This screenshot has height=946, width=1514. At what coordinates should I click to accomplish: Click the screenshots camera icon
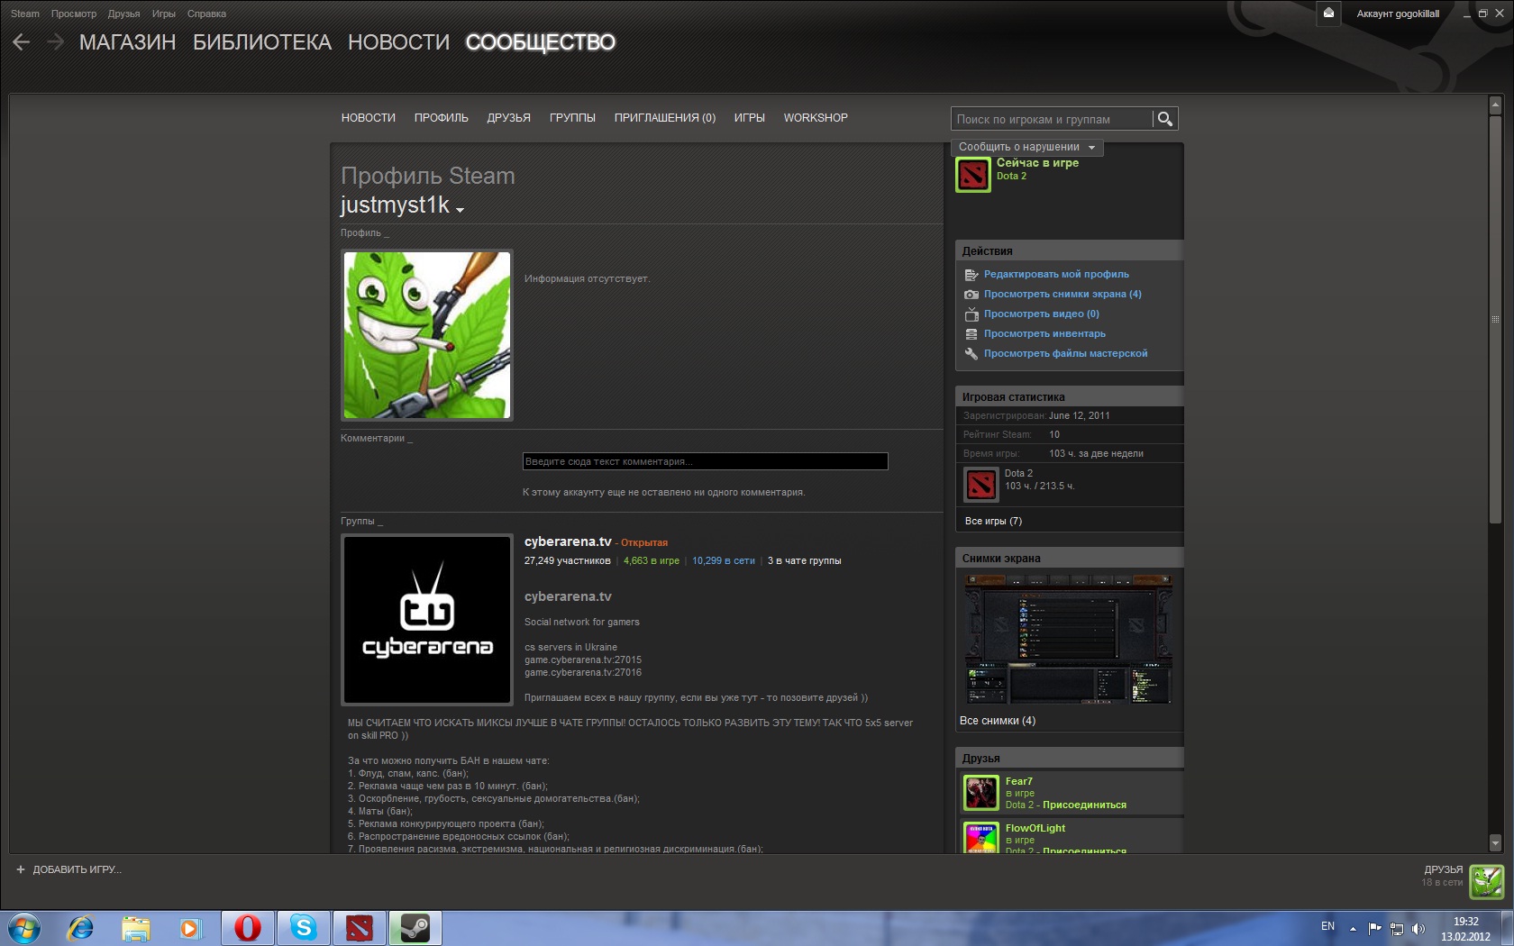tap(971, 295)
